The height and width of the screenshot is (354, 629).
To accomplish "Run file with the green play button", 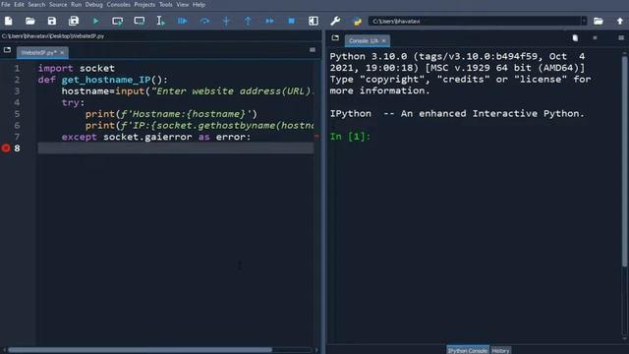I will click(95, 21).
